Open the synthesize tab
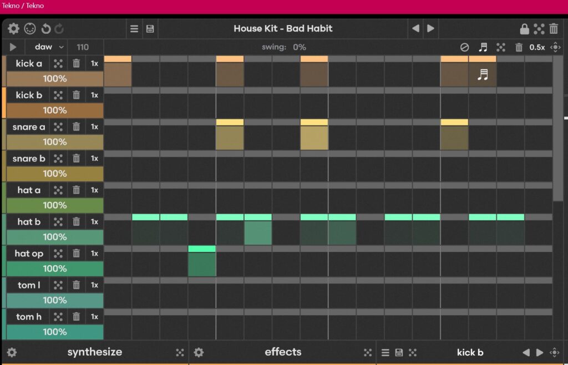This screenshot has height=365, width=568. (x=94, y=352)
